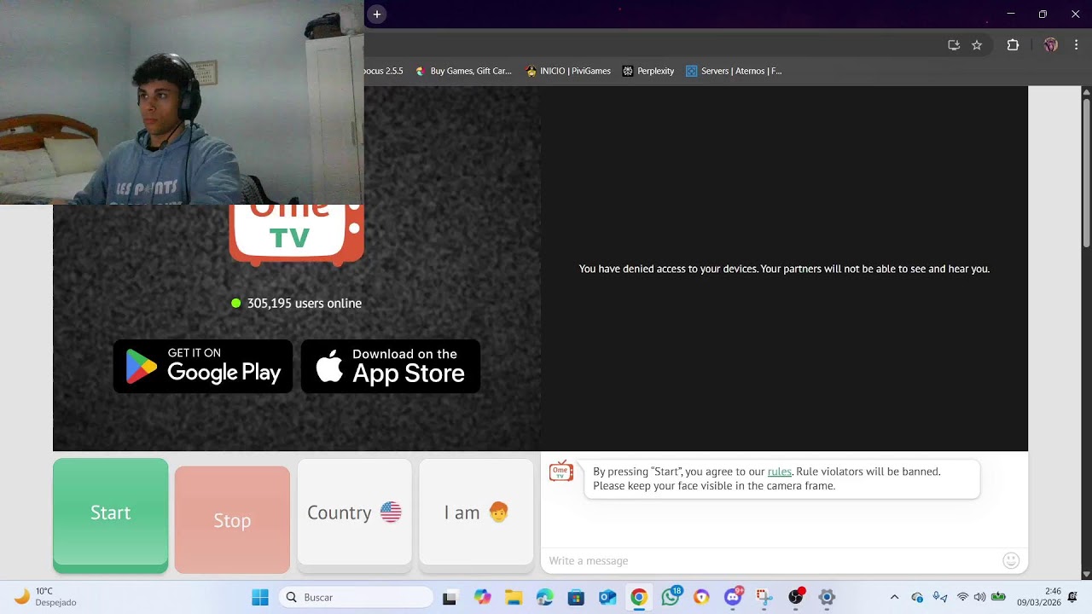This screenshot has width=1092, height=614.
Task: Open Outlook from the taskbar
Action: pos(607,597)
